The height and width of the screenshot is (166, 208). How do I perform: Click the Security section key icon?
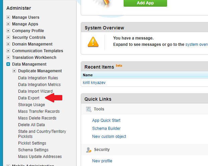pos(89,150)
